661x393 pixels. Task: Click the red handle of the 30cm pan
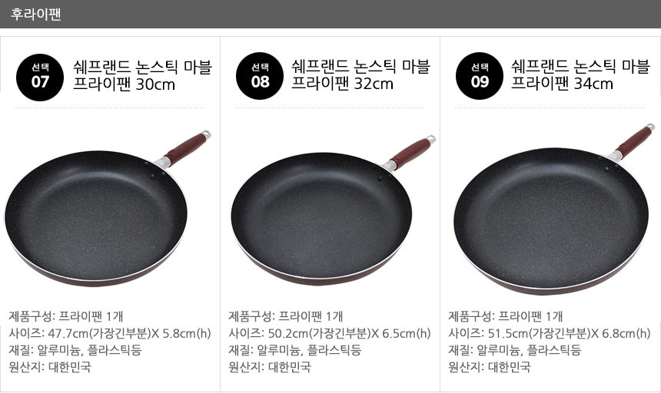[x=187, y=148]
